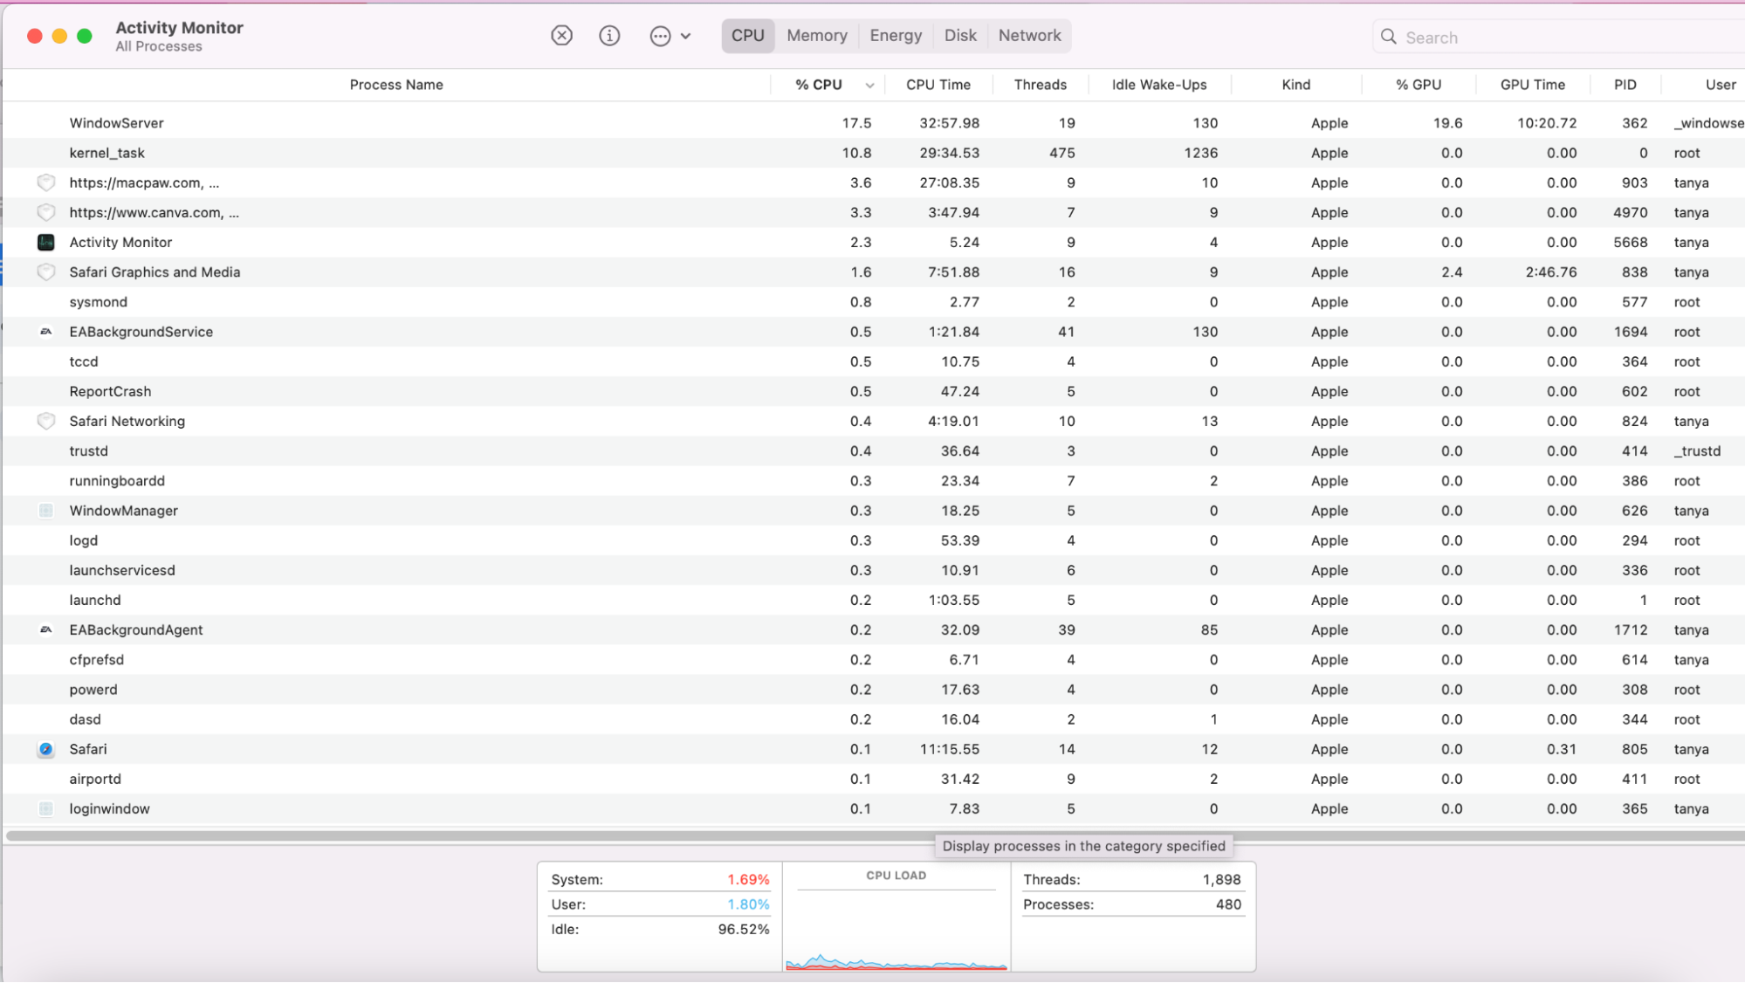Switch to the Network tab
1745x983 pixels.
(x=1029, y=36)
